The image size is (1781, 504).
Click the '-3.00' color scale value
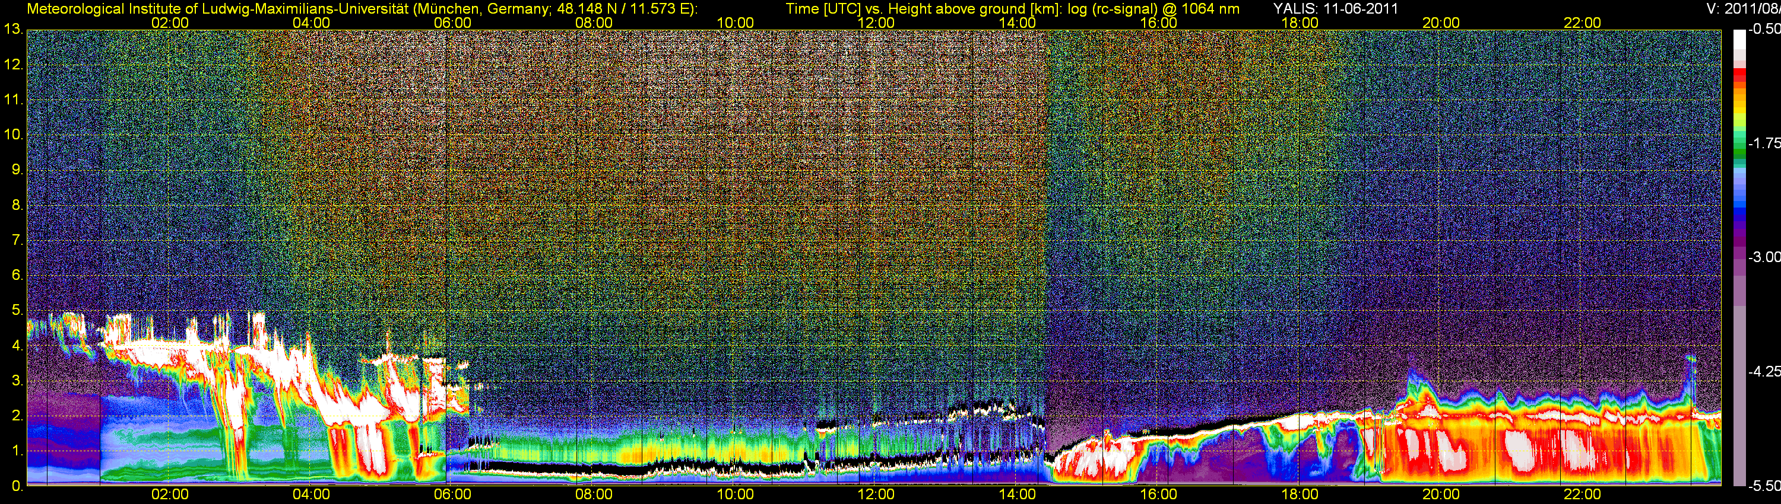point(1764,257)
